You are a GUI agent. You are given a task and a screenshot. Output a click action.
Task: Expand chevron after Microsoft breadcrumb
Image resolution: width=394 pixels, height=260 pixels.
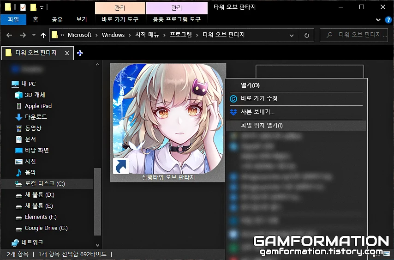(96, 35)
